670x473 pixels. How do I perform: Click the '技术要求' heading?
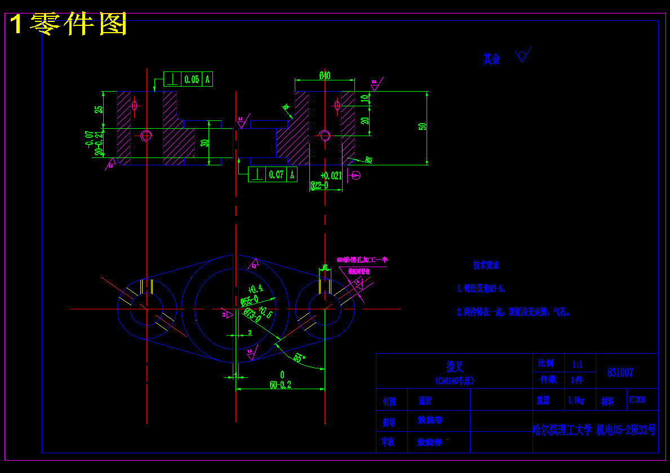(486, 265)
